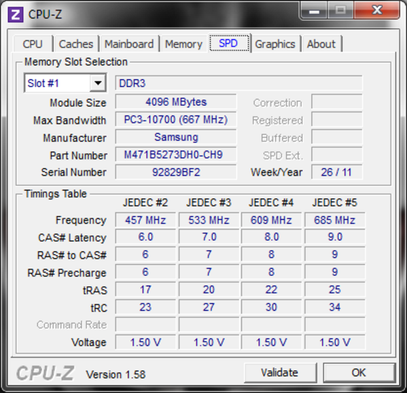Click the 609 MHz frequency cell
This screenshot has width=407, height=393.
click(272, 220)
